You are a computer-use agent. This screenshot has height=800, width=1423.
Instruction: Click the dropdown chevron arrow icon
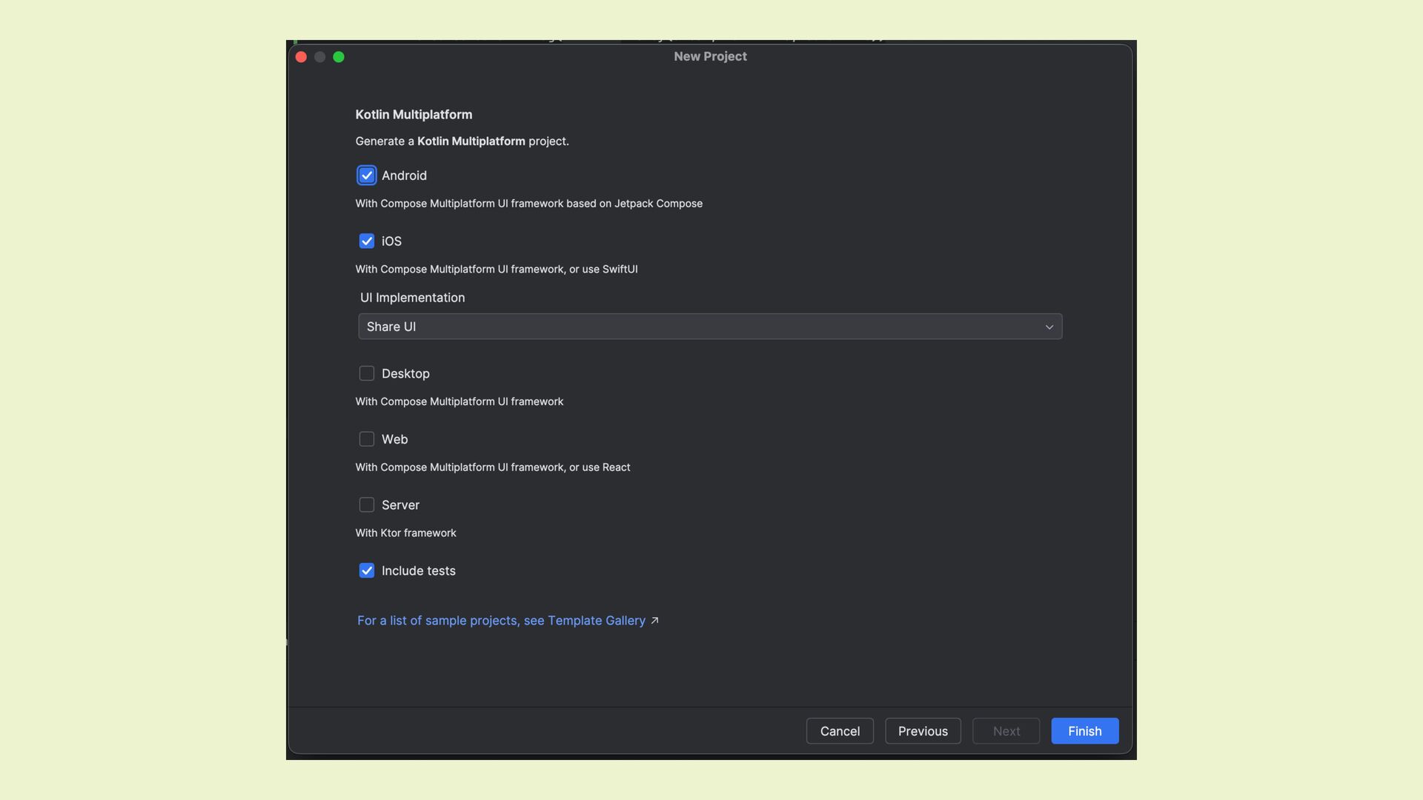point(1049,327)
